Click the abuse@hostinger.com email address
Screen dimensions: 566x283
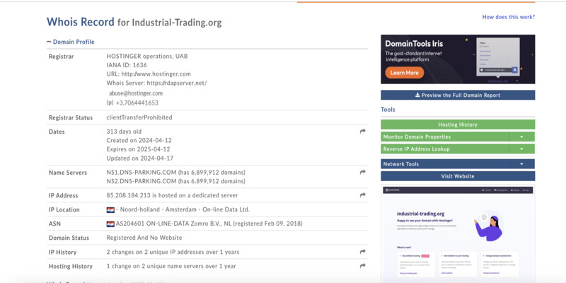click(136, 93)
